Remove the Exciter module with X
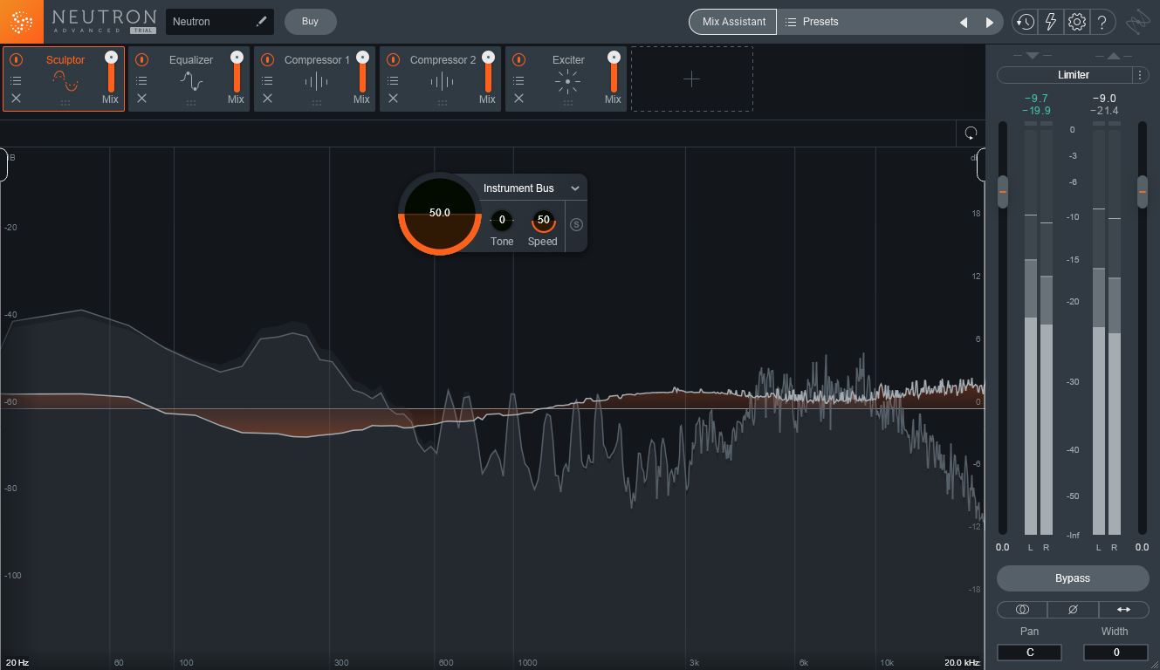Viewport: 1160px width, 670px height. pos(518,99)
